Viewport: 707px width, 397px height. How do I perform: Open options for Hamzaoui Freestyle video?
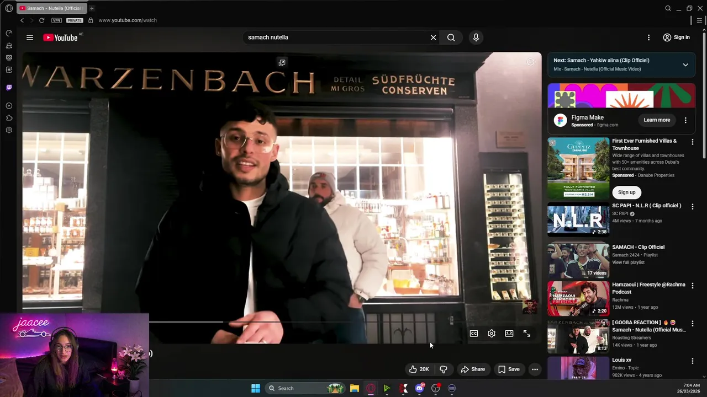(x=692, y=286)
